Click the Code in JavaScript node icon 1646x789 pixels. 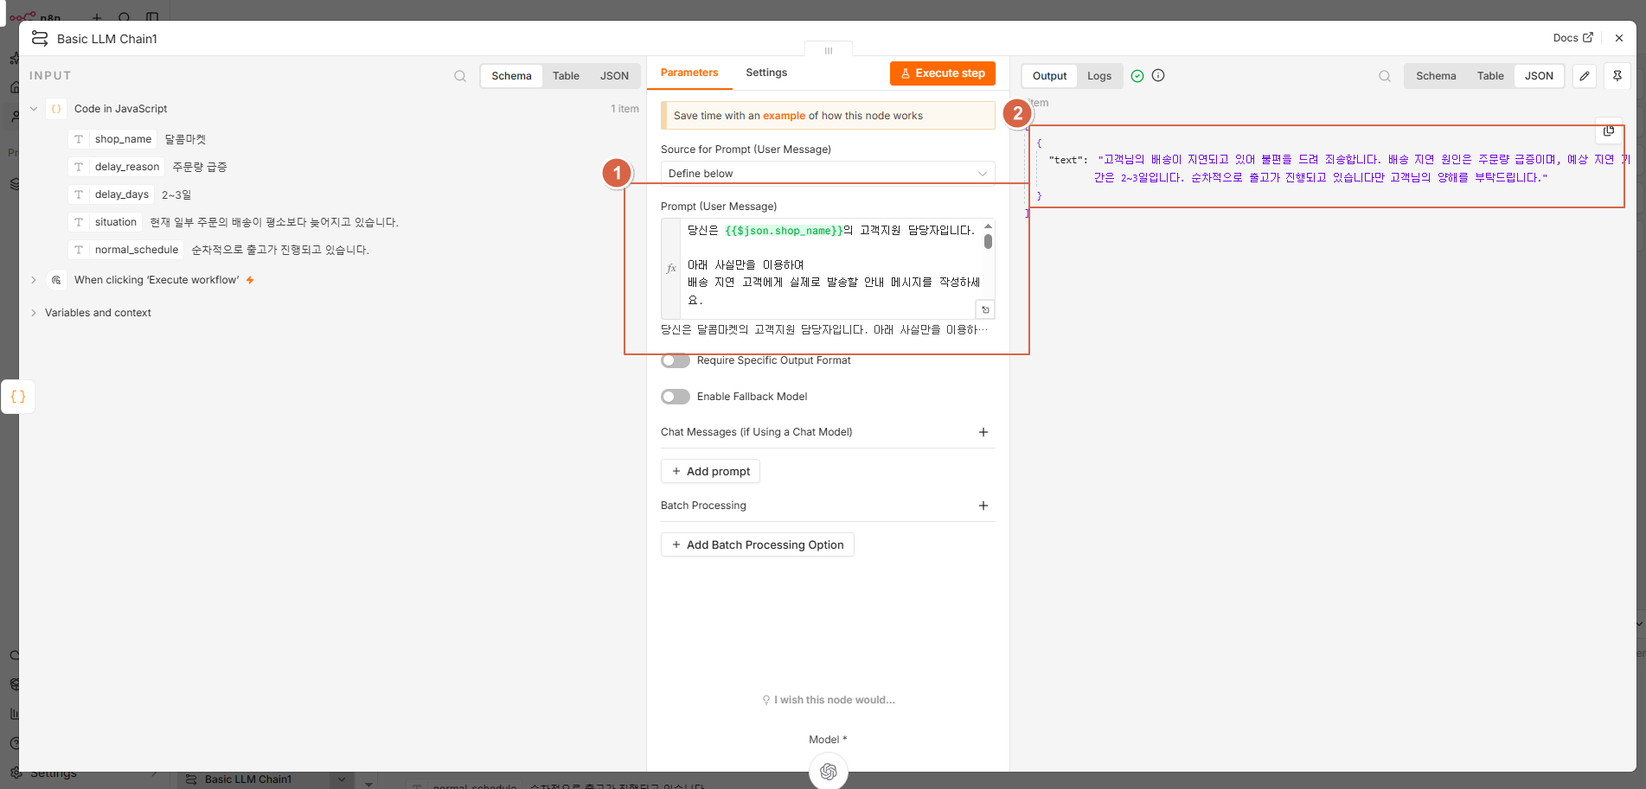pos(56,109)
